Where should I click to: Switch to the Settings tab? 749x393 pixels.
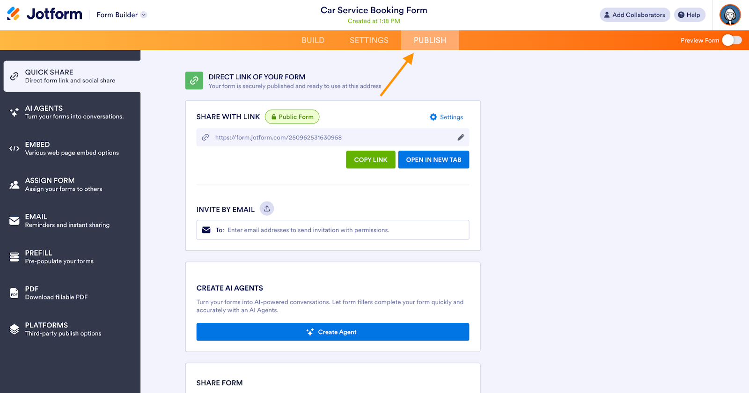[x=369, y=40]
